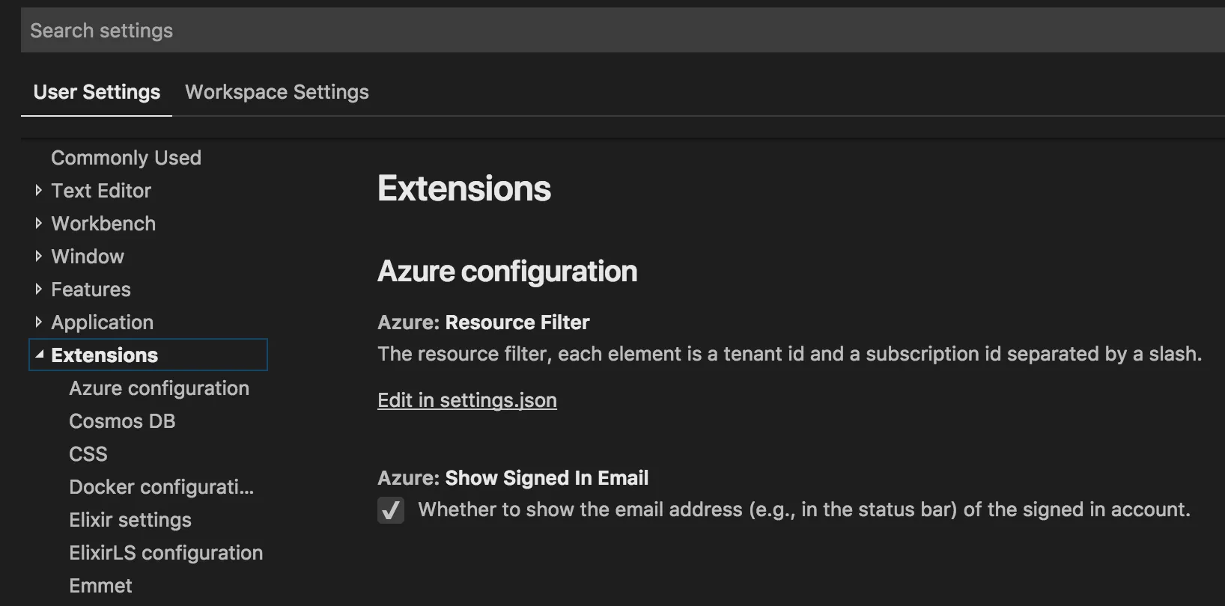Select the Extensions tree item
The height and width of the screenshot is (606, 1225).
tap(105, 355)
